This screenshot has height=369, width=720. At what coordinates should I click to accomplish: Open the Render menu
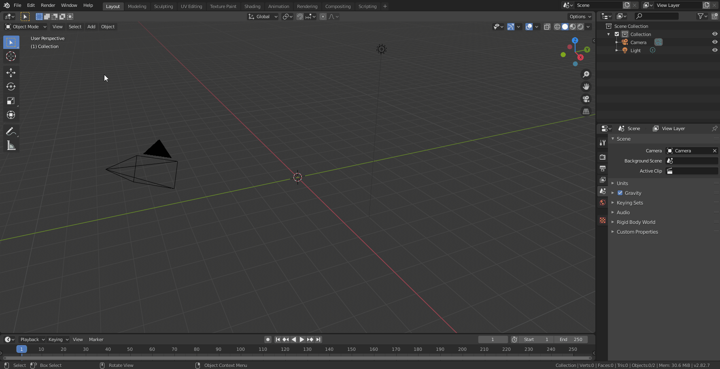coord(48,5)
